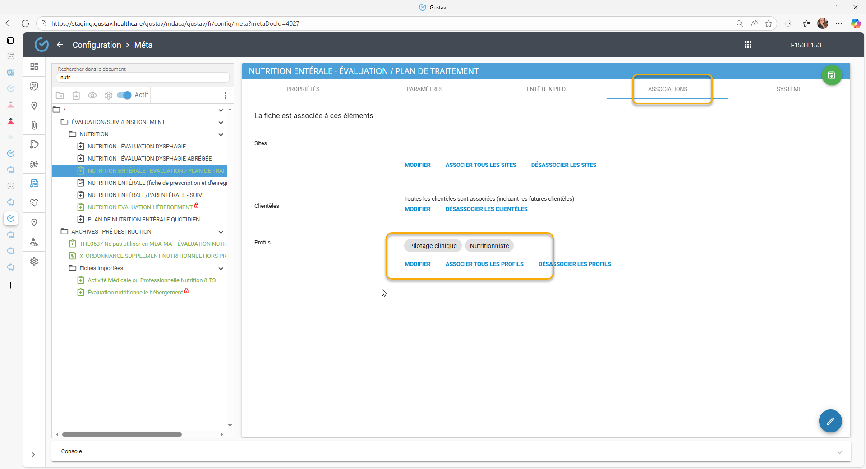This screenshot has width=866, height=469.
Task: Toggle the eye visibility icon in tree toolbar
Action: (92, 95)
